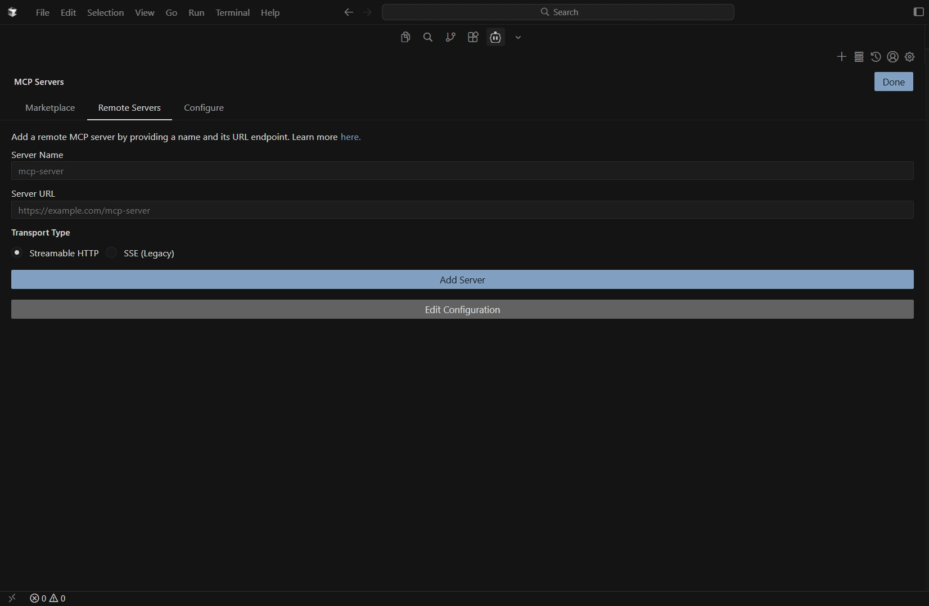Select Streamable HTTP transport type
The image size is (929, 606).
[17, 253]
